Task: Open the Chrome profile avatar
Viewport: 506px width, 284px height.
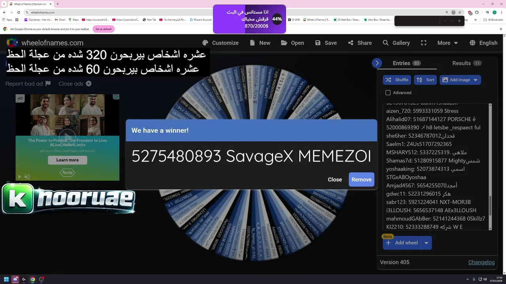Action: click(494, 12)
